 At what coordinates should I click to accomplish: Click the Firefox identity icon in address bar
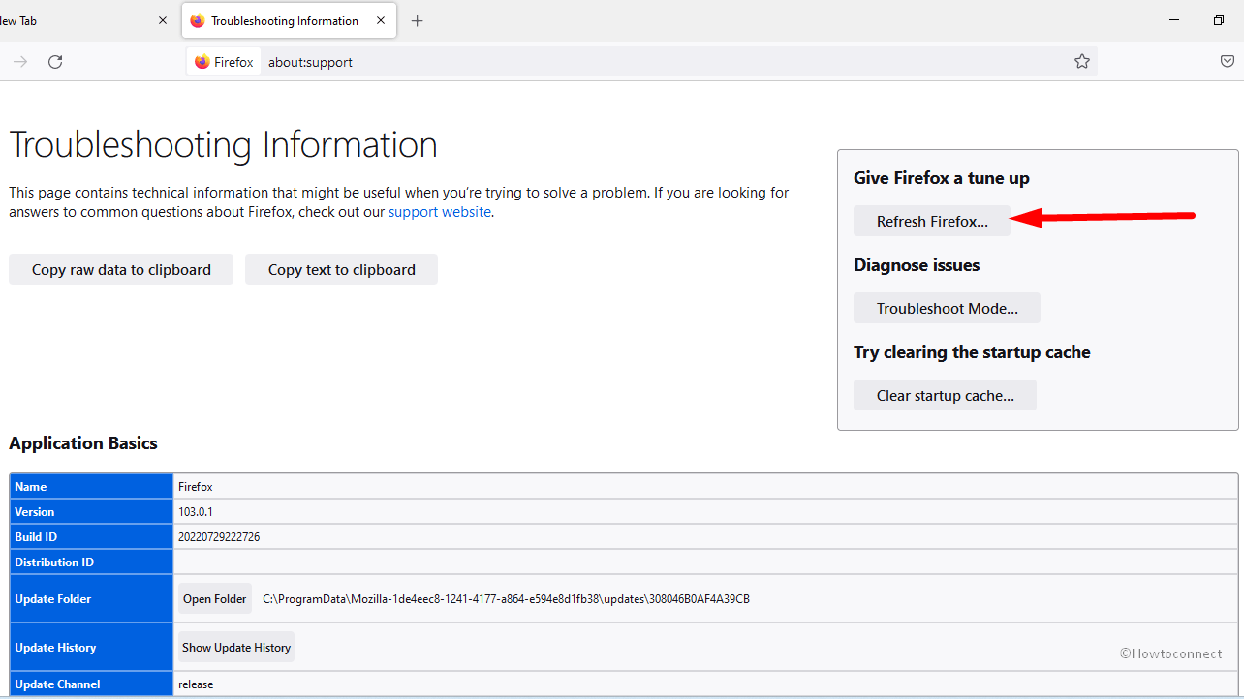click(224, 62)
